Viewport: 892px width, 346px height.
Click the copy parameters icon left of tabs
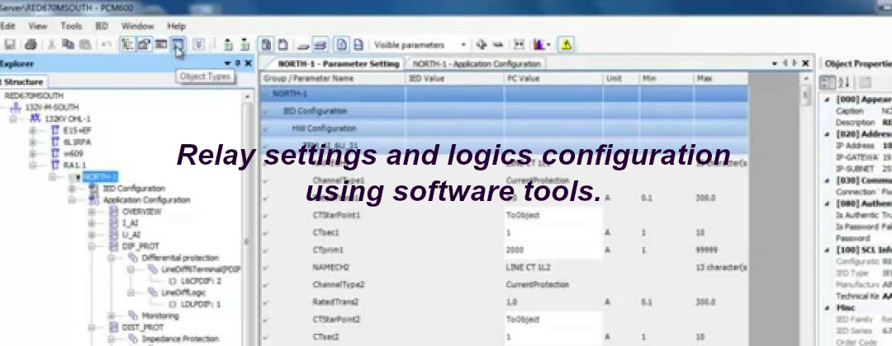266,44
